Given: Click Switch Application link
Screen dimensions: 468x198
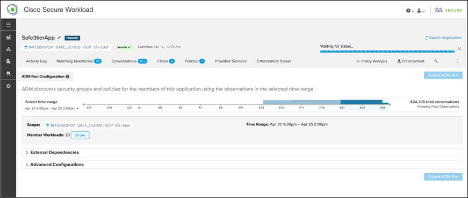Looking at the screenshot, I should [x=443, y=38].
